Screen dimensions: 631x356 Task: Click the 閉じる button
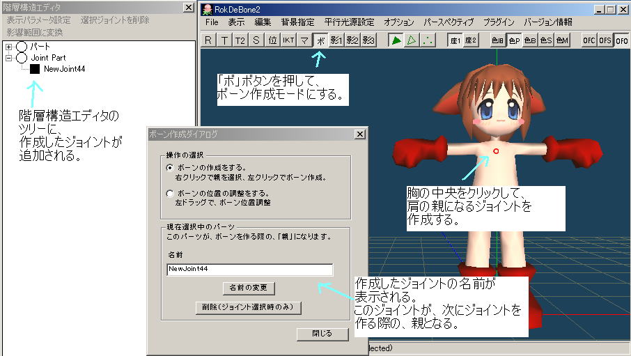322,334
